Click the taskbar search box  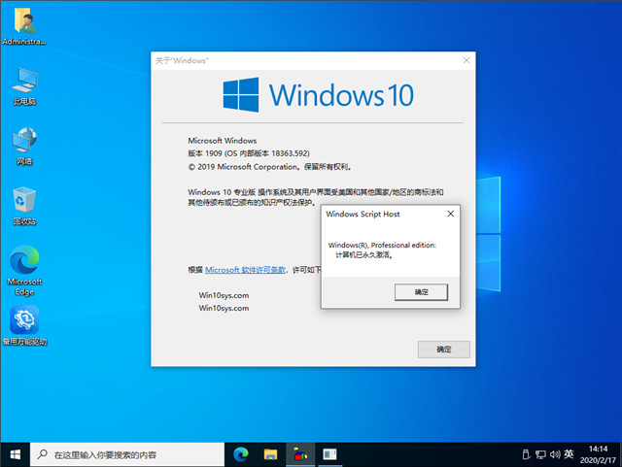tap(127, 454)
